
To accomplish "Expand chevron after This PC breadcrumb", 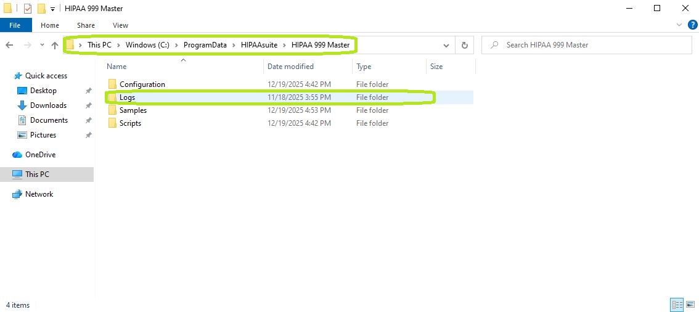I will point(118,45).
